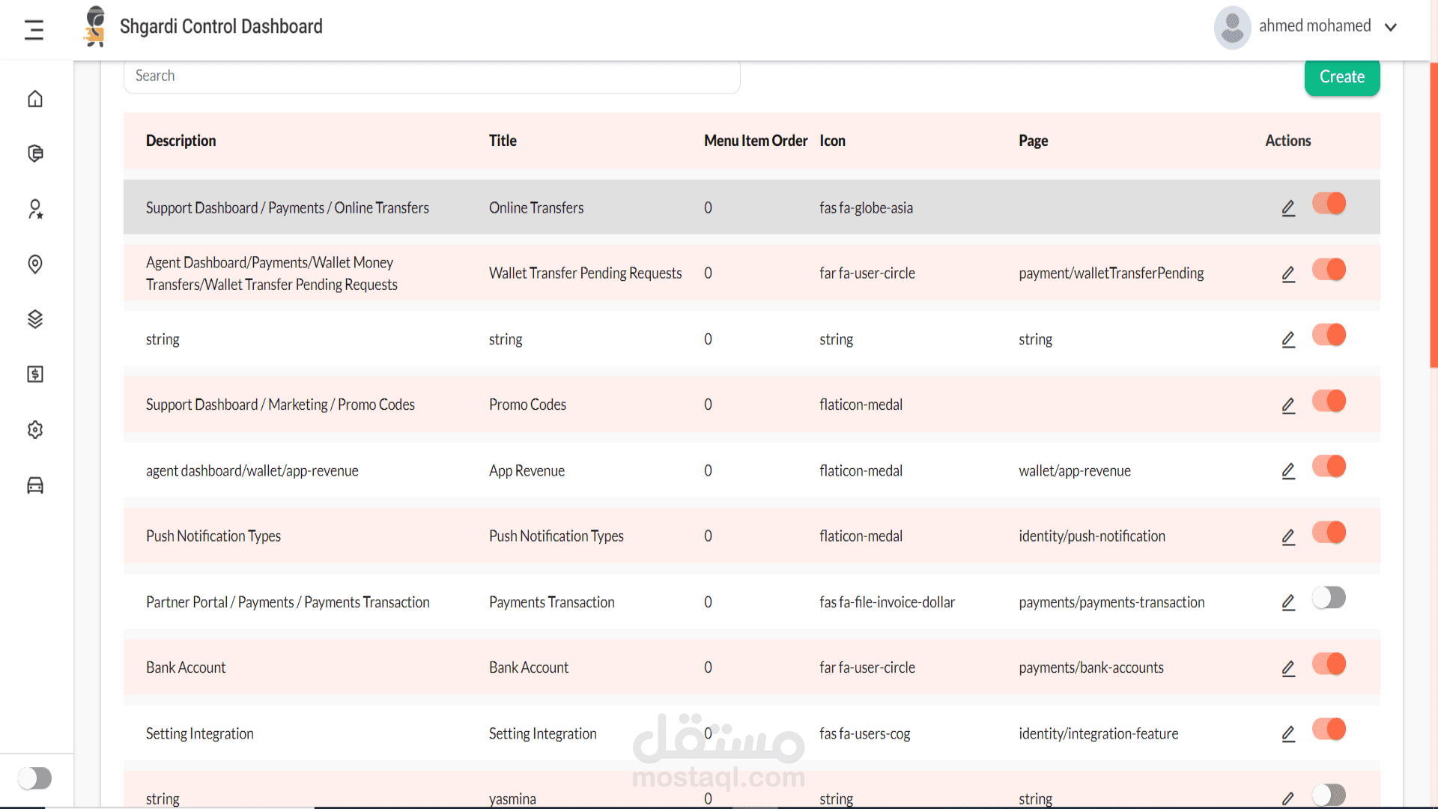Click the home icon in sidebar

pyautogui.click(x=35, y=99)
